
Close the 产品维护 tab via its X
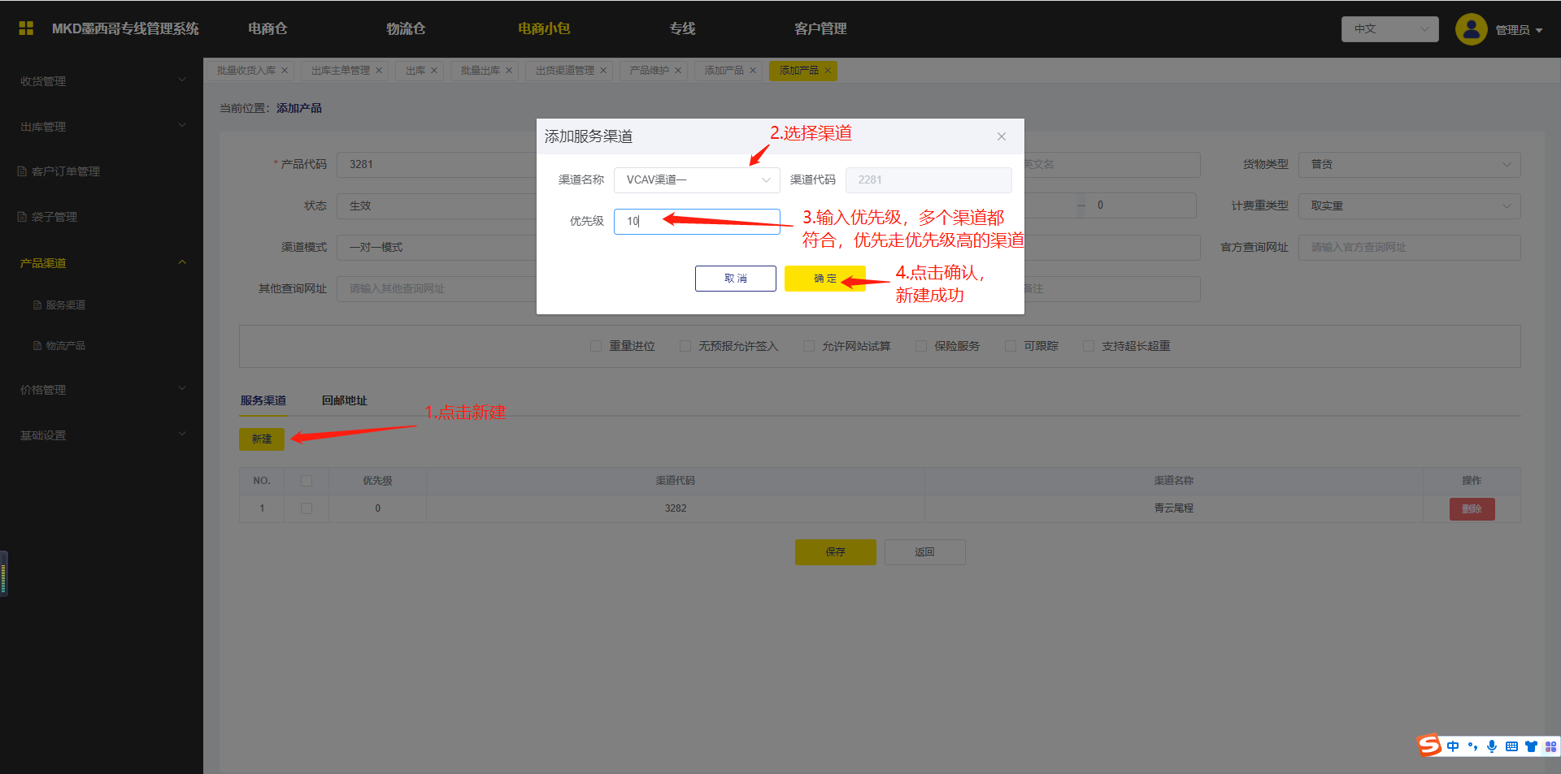click(x=678, y=71)
